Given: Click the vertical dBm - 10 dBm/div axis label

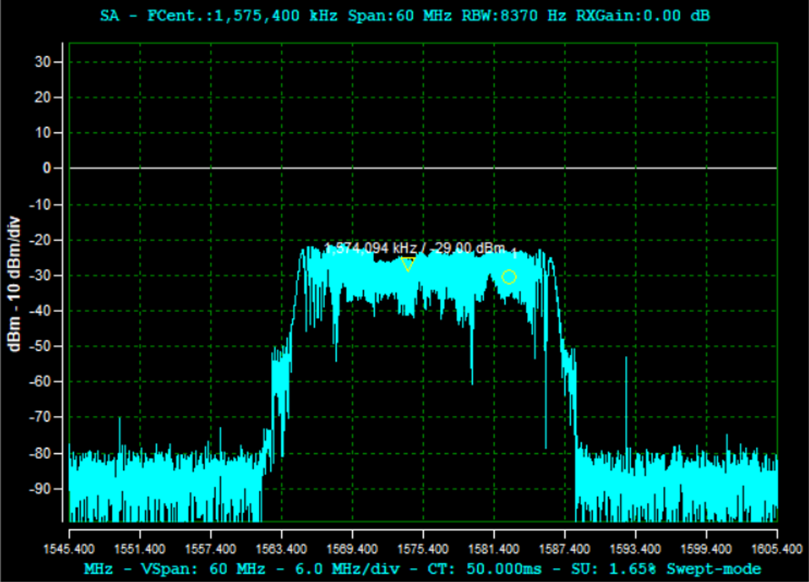Looking at the screenshot, I should click(15, 284).
